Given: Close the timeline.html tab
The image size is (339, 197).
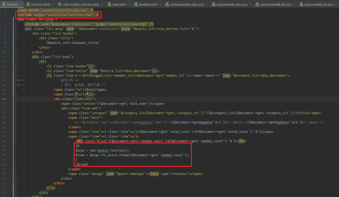Looking at the screenshot, I should [160, 4].
